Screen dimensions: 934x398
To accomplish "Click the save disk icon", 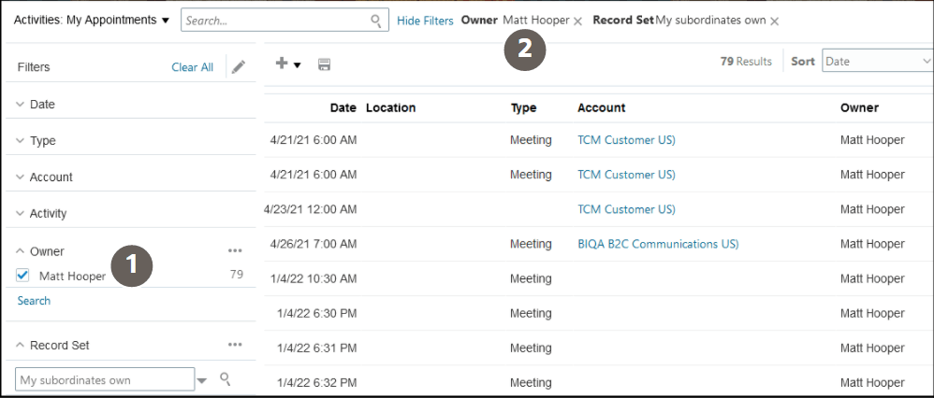I will [324, 64].
